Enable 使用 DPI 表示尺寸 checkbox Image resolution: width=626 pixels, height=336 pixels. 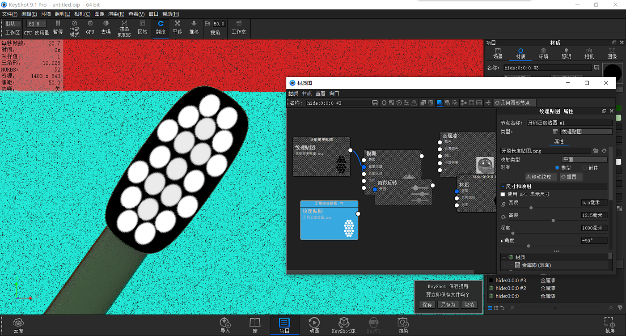(503, 194)
